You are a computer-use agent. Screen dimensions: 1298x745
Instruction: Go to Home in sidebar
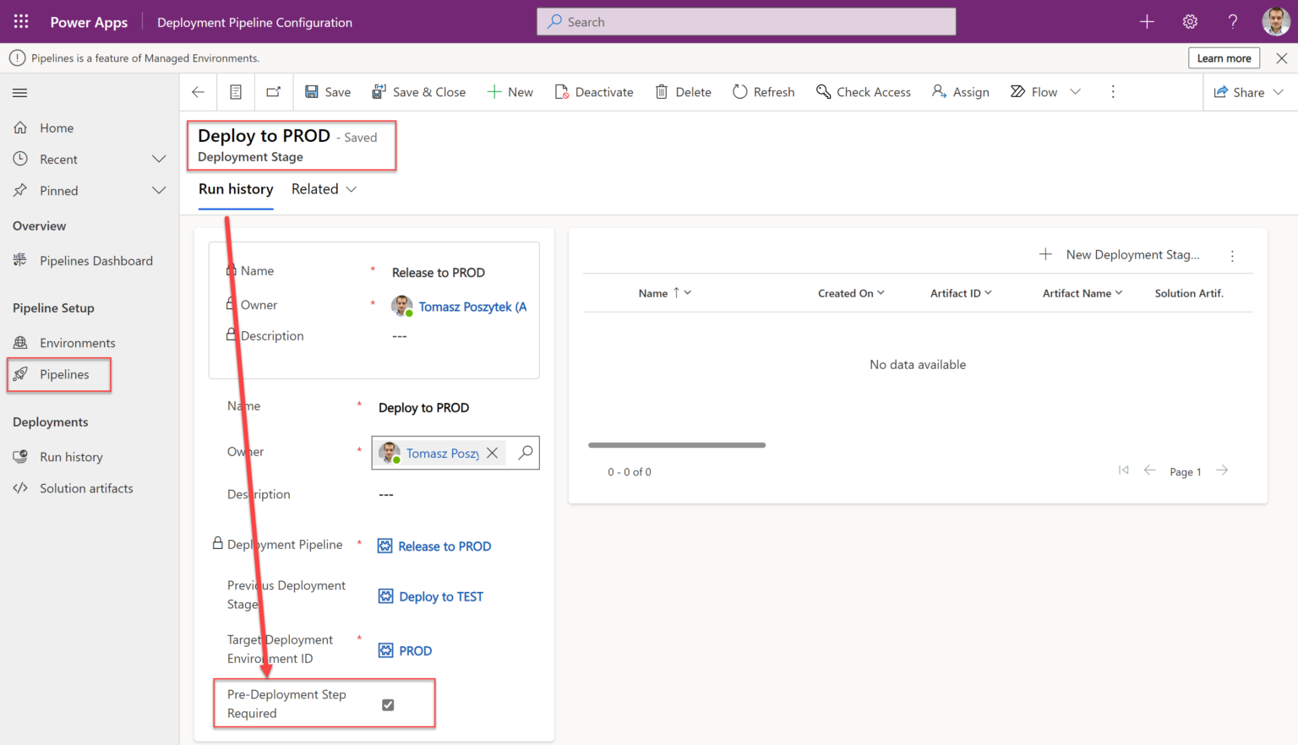coord(57,128)
